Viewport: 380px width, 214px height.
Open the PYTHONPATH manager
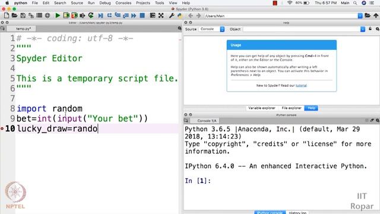(179, 16)
